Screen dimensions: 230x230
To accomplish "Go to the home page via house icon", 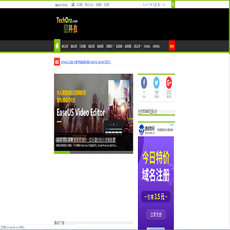I will pos(57,45).
